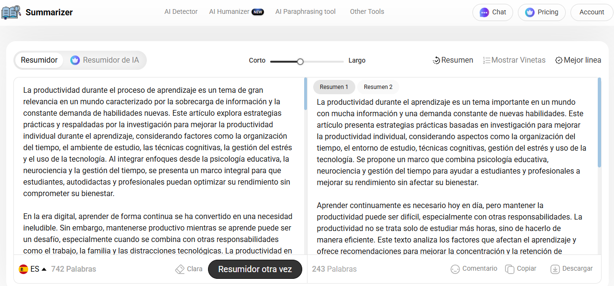The image size is (614, 286).
Task: Select the Resumen view option
Action: click(453, 60)
